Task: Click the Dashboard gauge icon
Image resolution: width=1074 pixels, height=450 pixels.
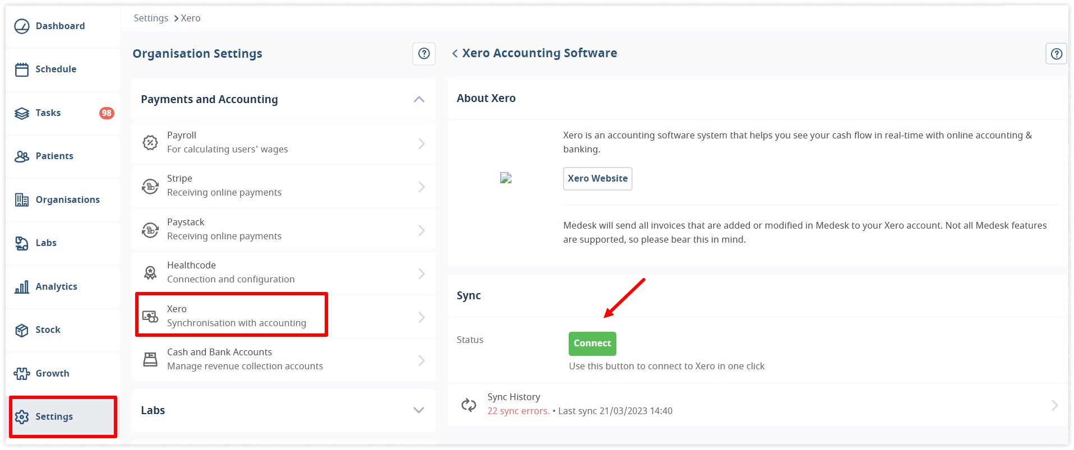Action: point(21,26)
